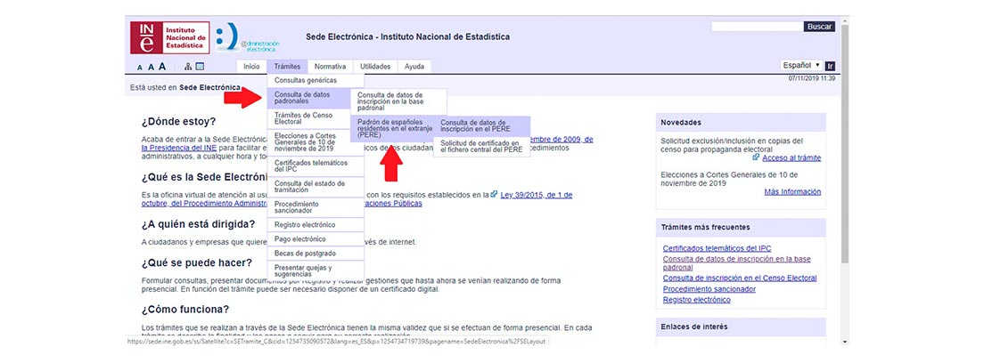Open Registro electrónico link in frequent list

[x=697, y=300]
